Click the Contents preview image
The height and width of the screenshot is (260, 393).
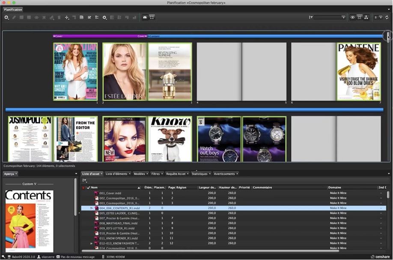coord(29,221)
